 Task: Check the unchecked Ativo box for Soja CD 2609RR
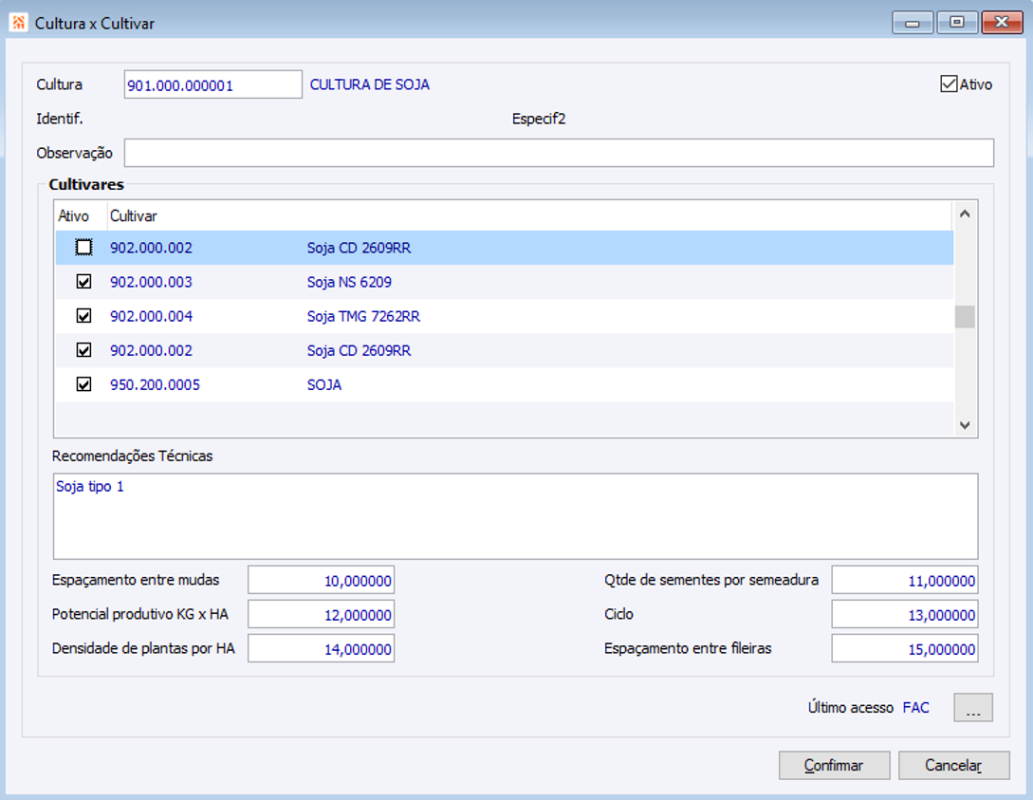(x=83, y=248)
